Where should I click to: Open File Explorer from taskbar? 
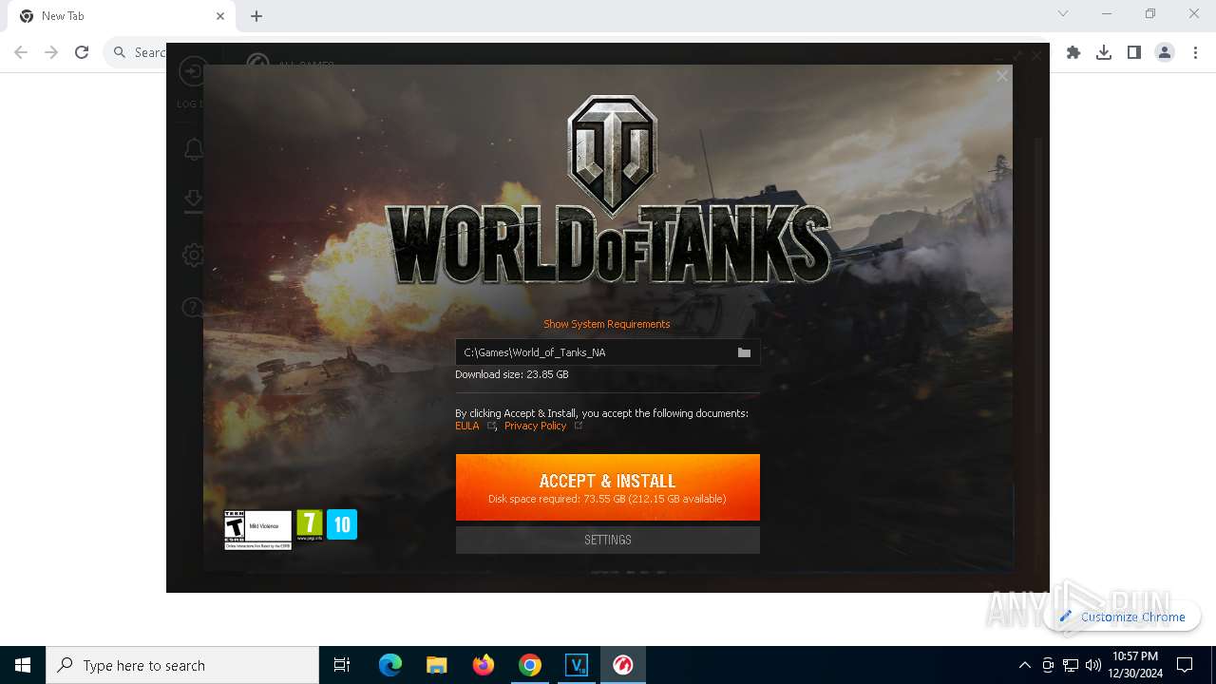(436, 665)
